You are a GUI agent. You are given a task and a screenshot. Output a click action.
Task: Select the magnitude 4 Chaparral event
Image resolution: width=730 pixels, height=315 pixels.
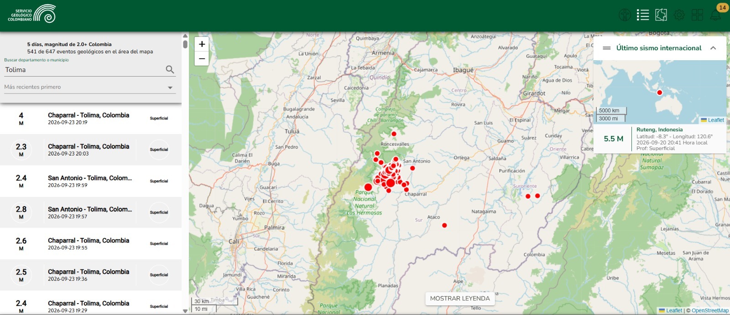91,119
